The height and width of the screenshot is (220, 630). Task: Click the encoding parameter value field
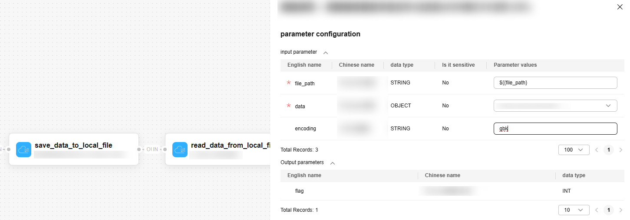pos(555,129)
